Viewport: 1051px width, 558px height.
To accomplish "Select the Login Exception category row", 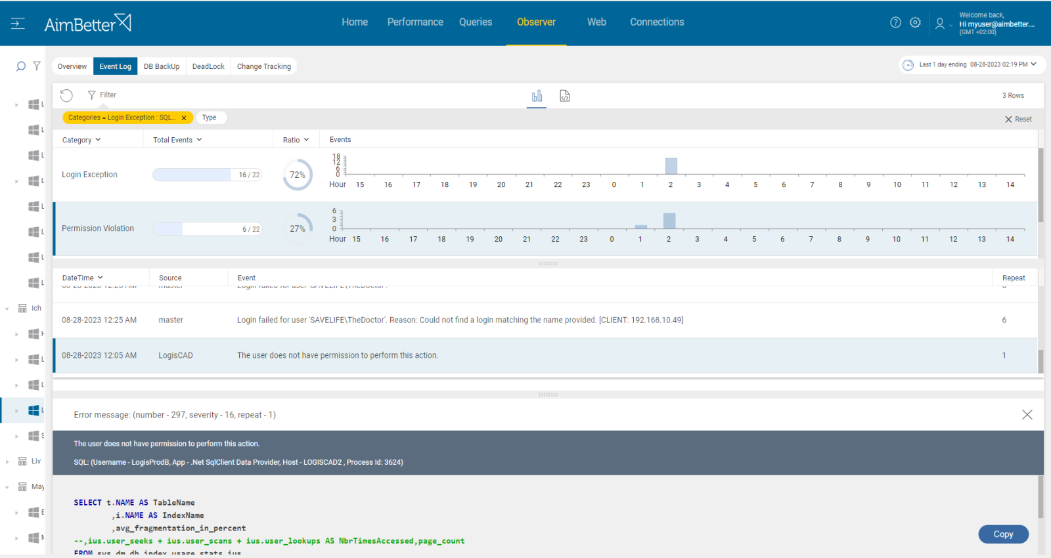I will (x=545, y=175).
